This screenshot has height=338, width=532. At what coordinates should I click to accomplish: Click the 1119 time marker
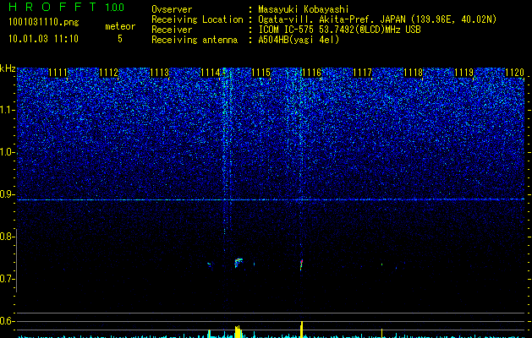pos(463,73)
